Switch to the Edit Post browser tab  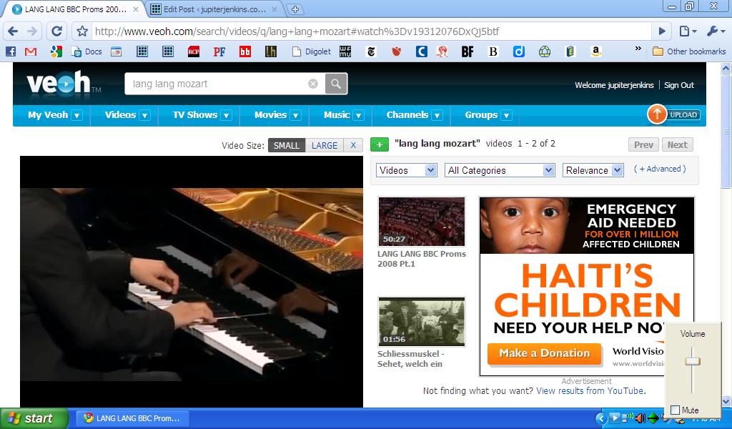214,9
